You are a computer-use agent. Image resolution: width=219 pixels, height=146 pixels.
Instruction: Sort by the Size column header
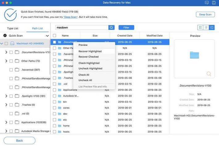pyautogui.click(x=95, y=36)
